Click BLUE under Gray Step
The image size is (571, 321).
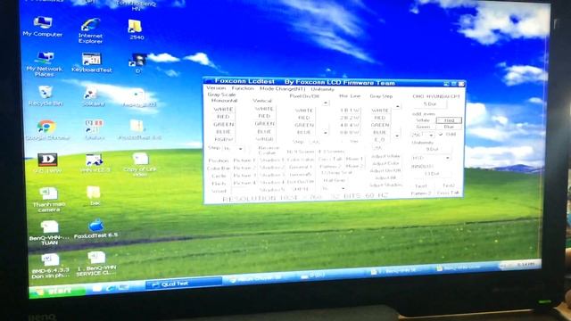pos(380,133)
